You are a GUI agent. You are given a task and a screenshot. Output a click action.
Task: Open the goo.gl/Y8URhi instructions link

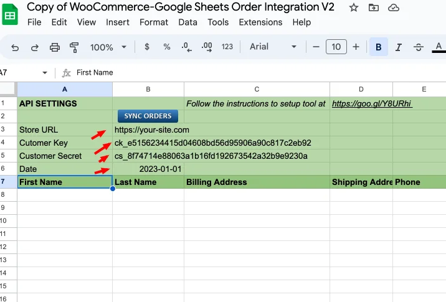(x=372, y=103)
